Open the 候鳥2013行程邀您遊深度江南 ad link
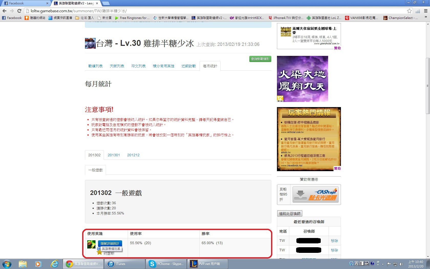 point(305,156)
